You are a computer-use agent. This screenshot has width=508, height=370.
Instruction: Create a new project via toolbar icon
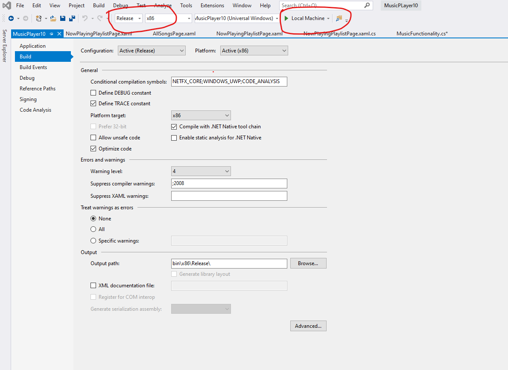pyautogui.click(x=38, y=18)
